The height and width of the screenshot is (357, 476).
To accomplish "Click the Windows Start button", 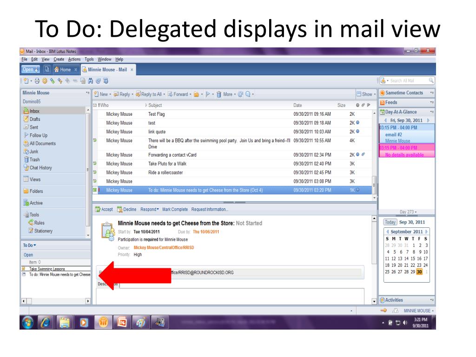I will click(x=27, y=323).
